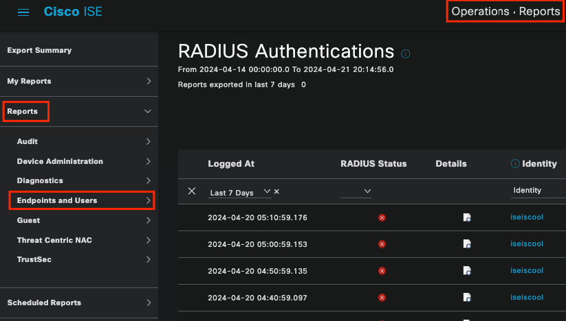
Task: Collapse the Reports section chevron
Action: pyautogui.click(x=148, y=111)
